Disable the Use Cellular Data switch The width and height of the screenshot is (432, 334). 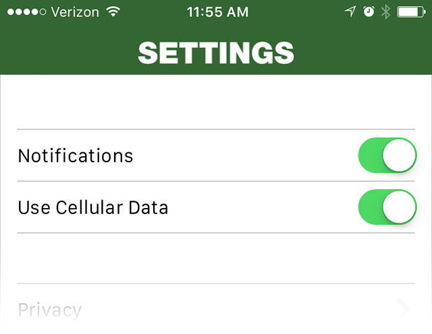[x=387, y=207]
